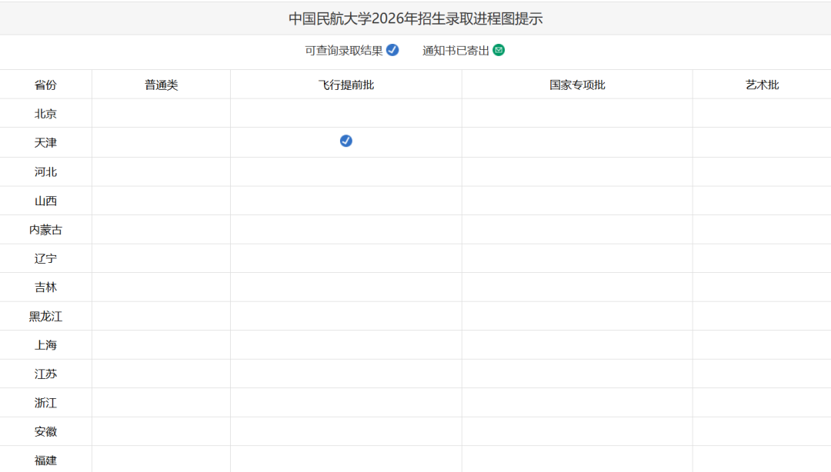Select the 普通类 column header
The height and width of the screenshot is (472, 831).
[x=161, y=85]
